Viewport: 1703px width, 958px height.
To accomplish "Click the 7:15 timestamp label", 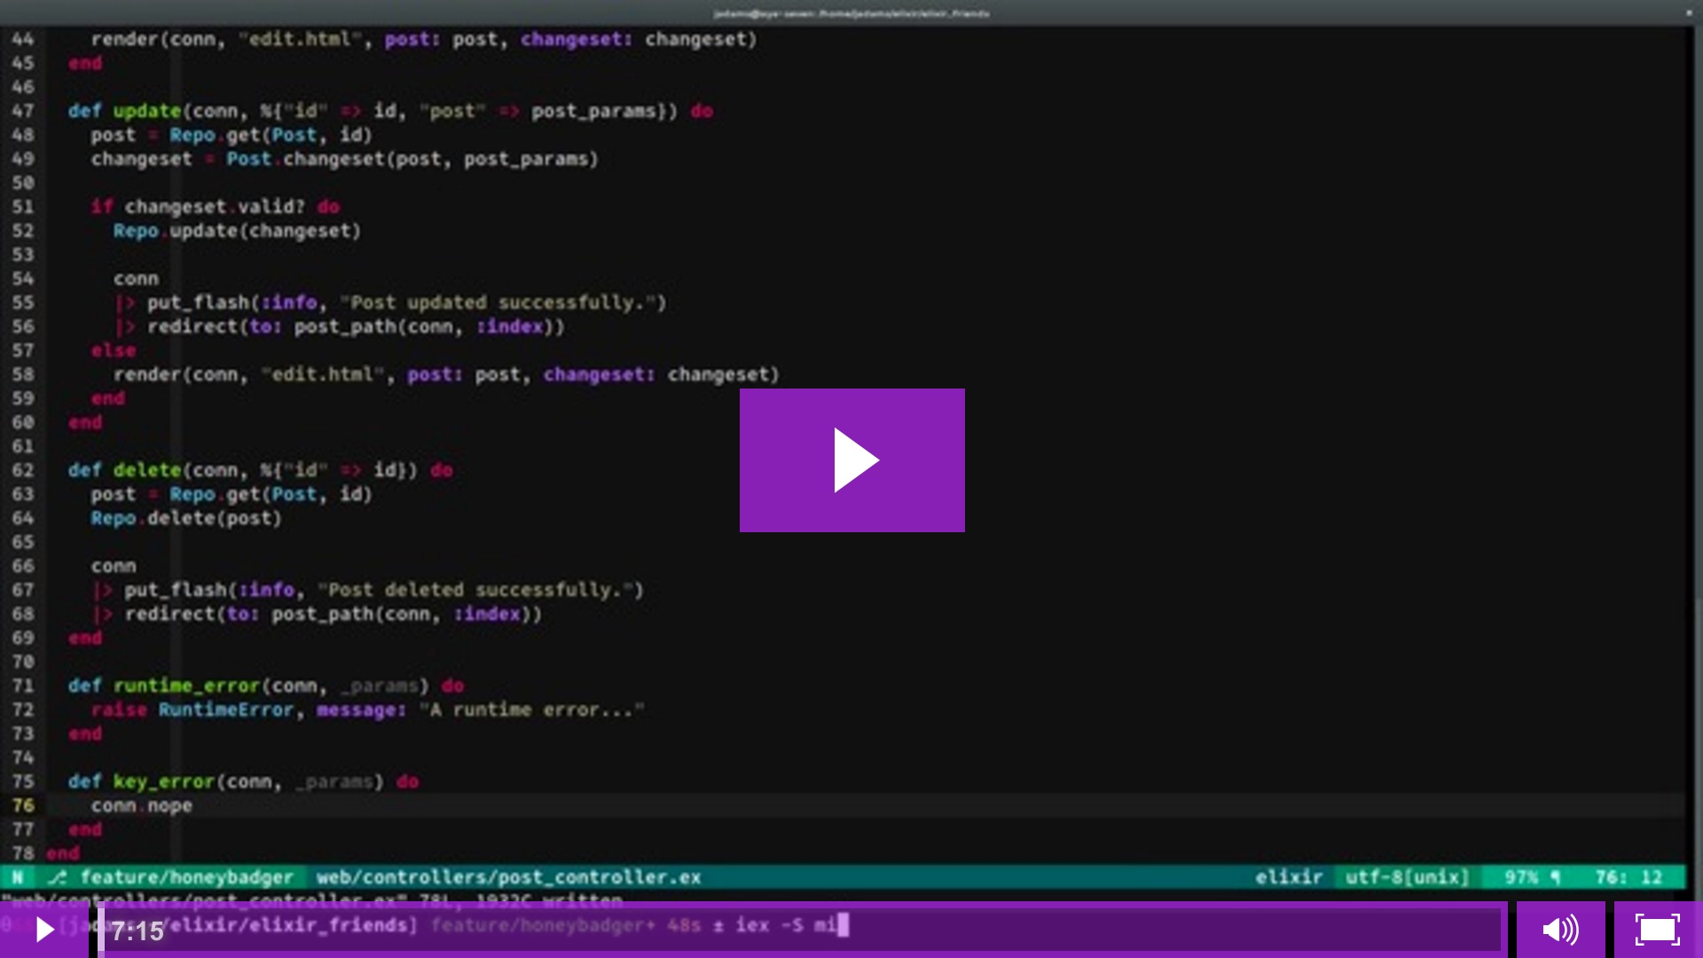I will click(x=137, y=931).
